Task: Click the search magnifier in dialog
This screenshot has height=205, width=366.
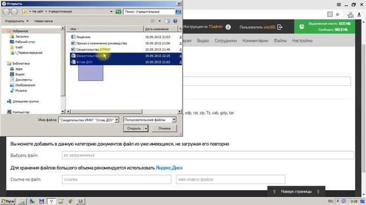Action: 178,11
